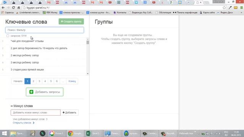Click the + Добавить minus word button

[69, 113]
